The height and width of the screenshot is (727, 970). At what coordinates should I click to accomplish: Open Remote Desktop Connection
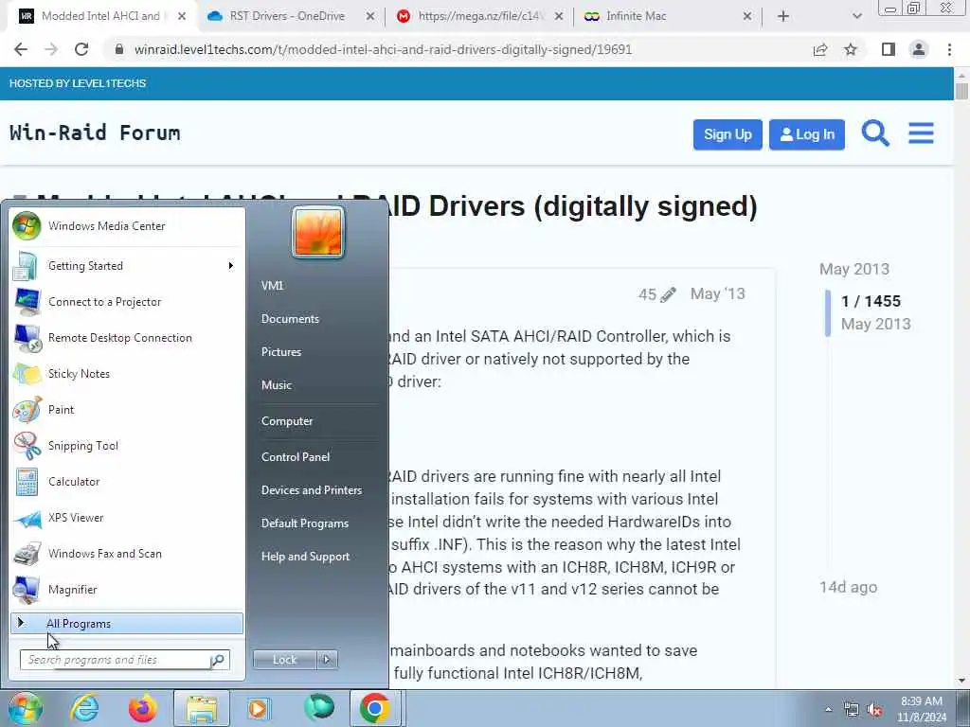tap(127, 338)
